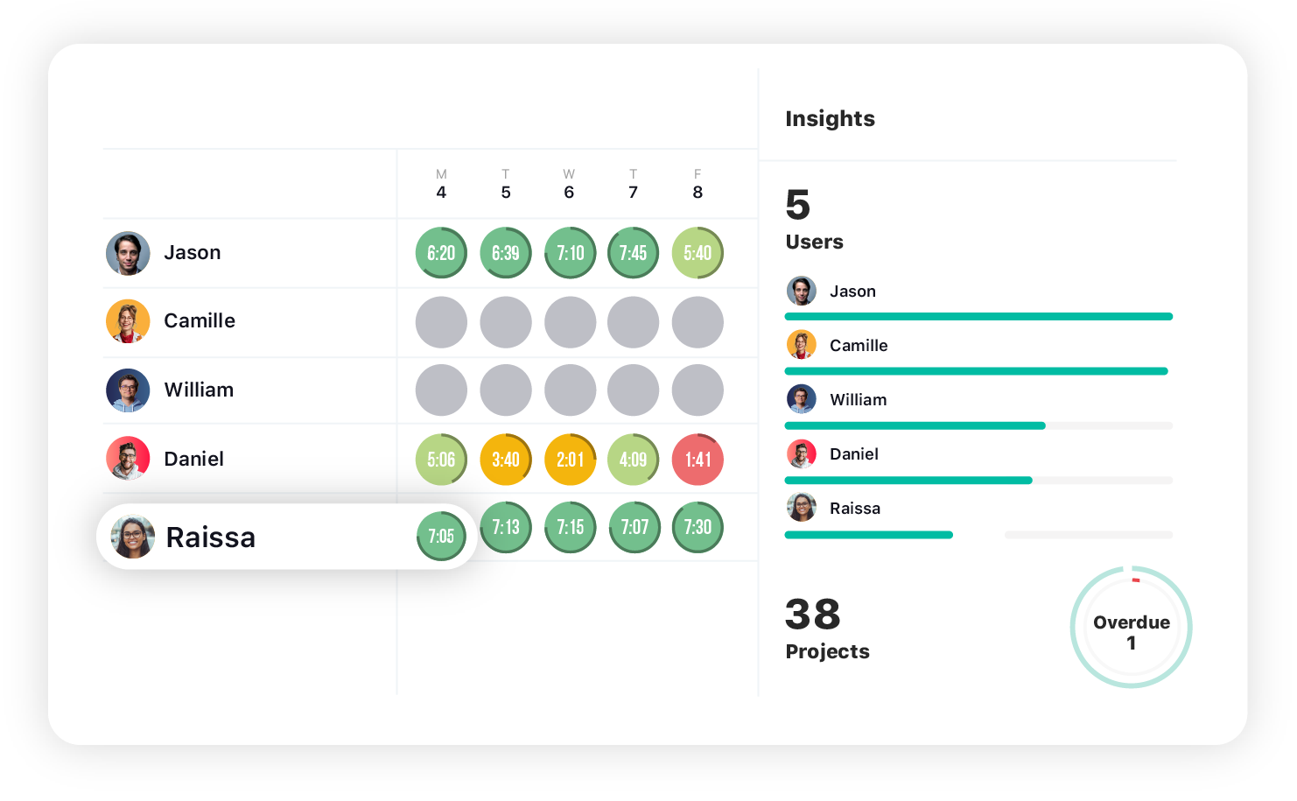Select the Friday 8 column header
Screen dimensions: 1297x801
coord(698,185)
